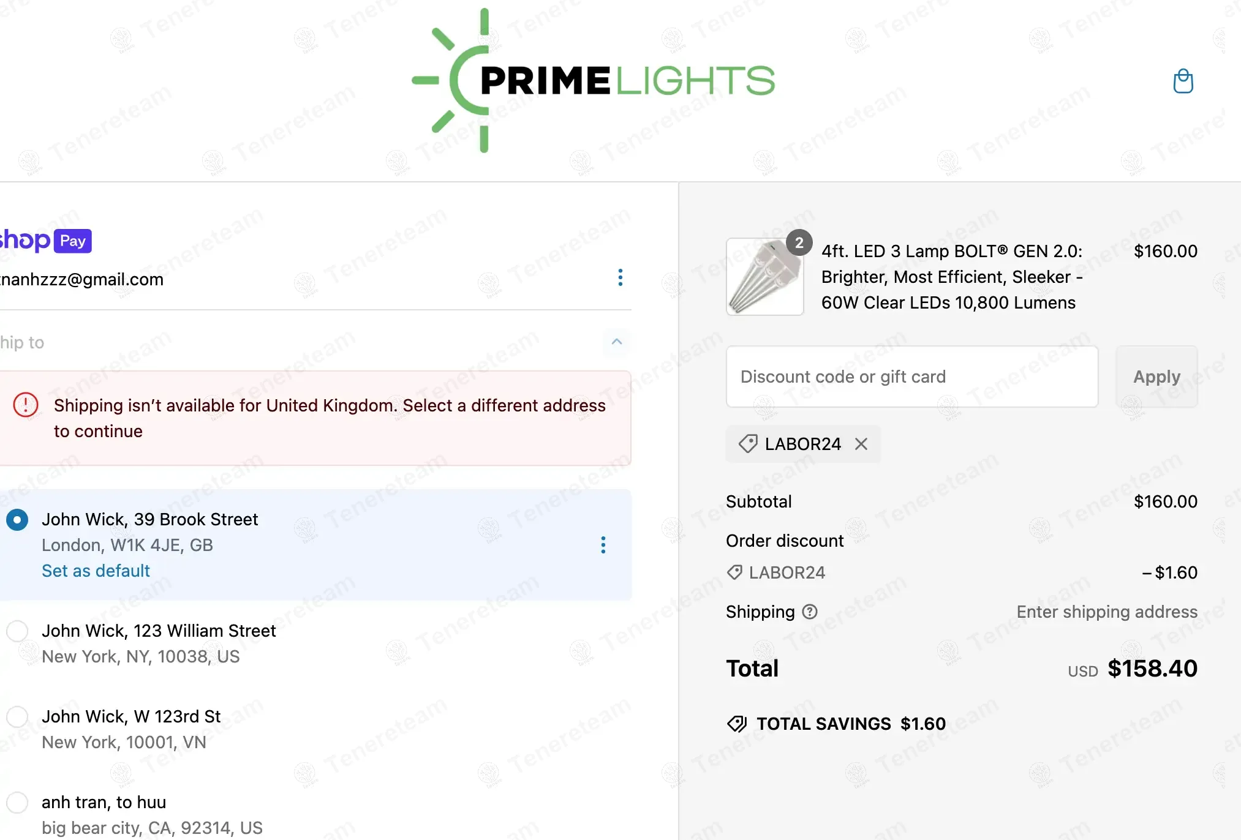The height and width of the screenshot is (840, 1241).
Task: Focus the discount code or gift card field
Action: coord(911,377)
